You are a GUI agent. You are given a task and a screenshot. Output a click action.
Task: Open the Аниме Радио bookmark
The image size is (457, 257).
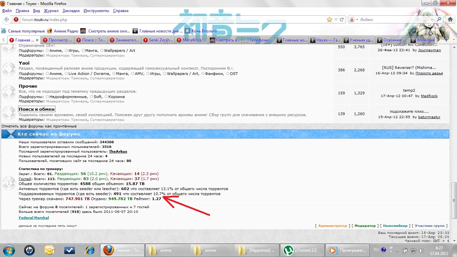pyautogui.click(x=63, y=31)
